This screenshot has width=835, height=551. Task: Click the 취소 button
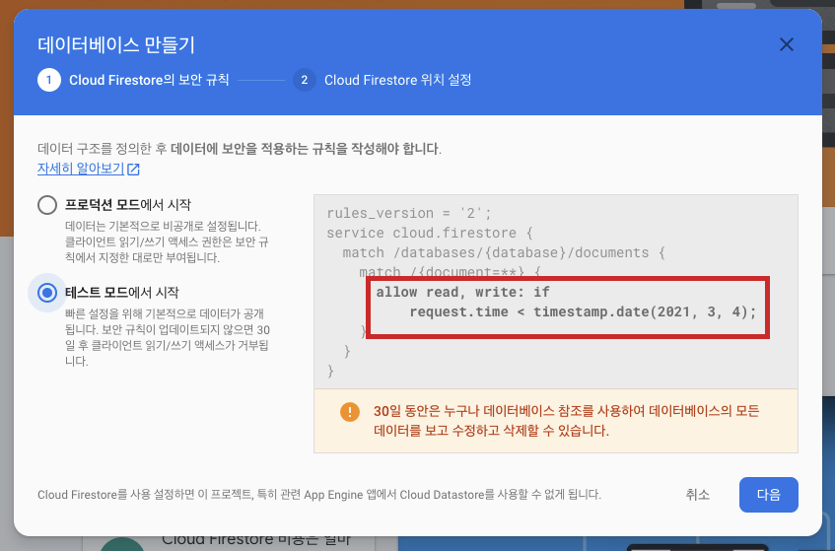point(697,495)
